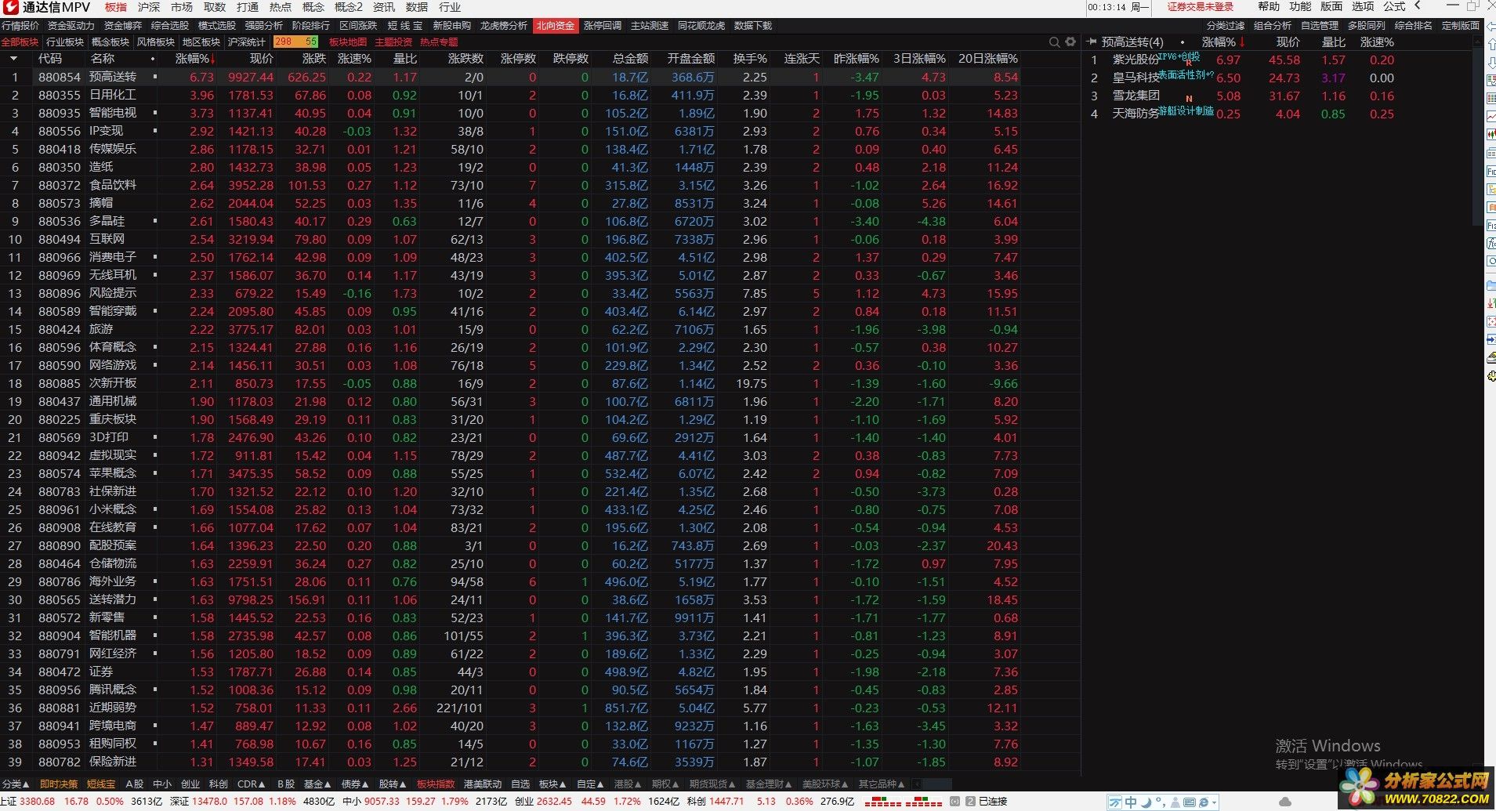Switch to the 风格板块 tab
The image size is (1496, 811).
[156, 42]
